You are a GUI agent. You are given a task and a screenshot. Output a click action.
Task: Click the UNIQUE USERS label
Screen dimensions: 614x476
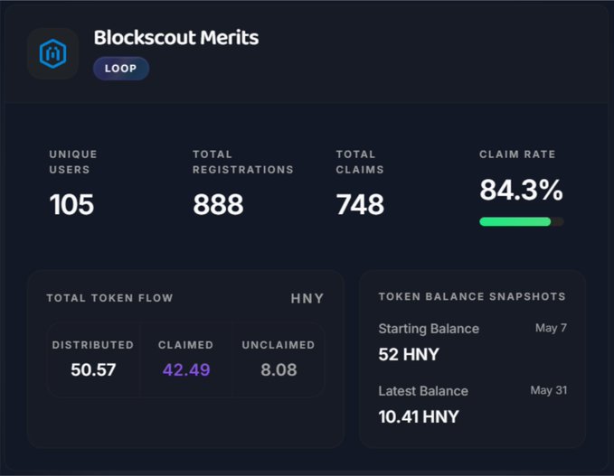pos(73,162)
